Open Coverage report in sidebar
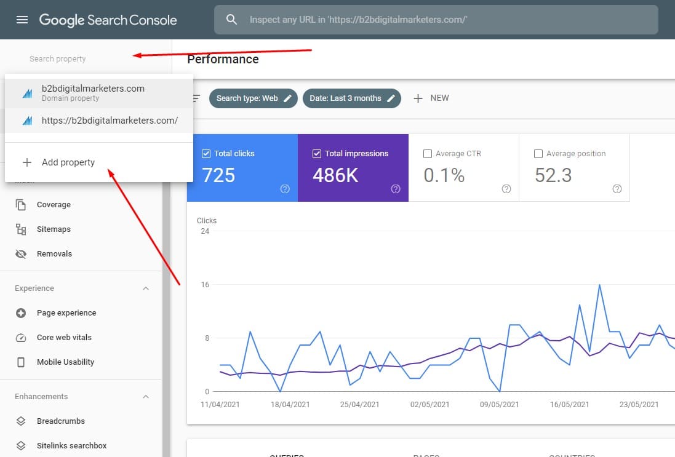This screenshot has height=457, width=675. click(x=54, y=205)
